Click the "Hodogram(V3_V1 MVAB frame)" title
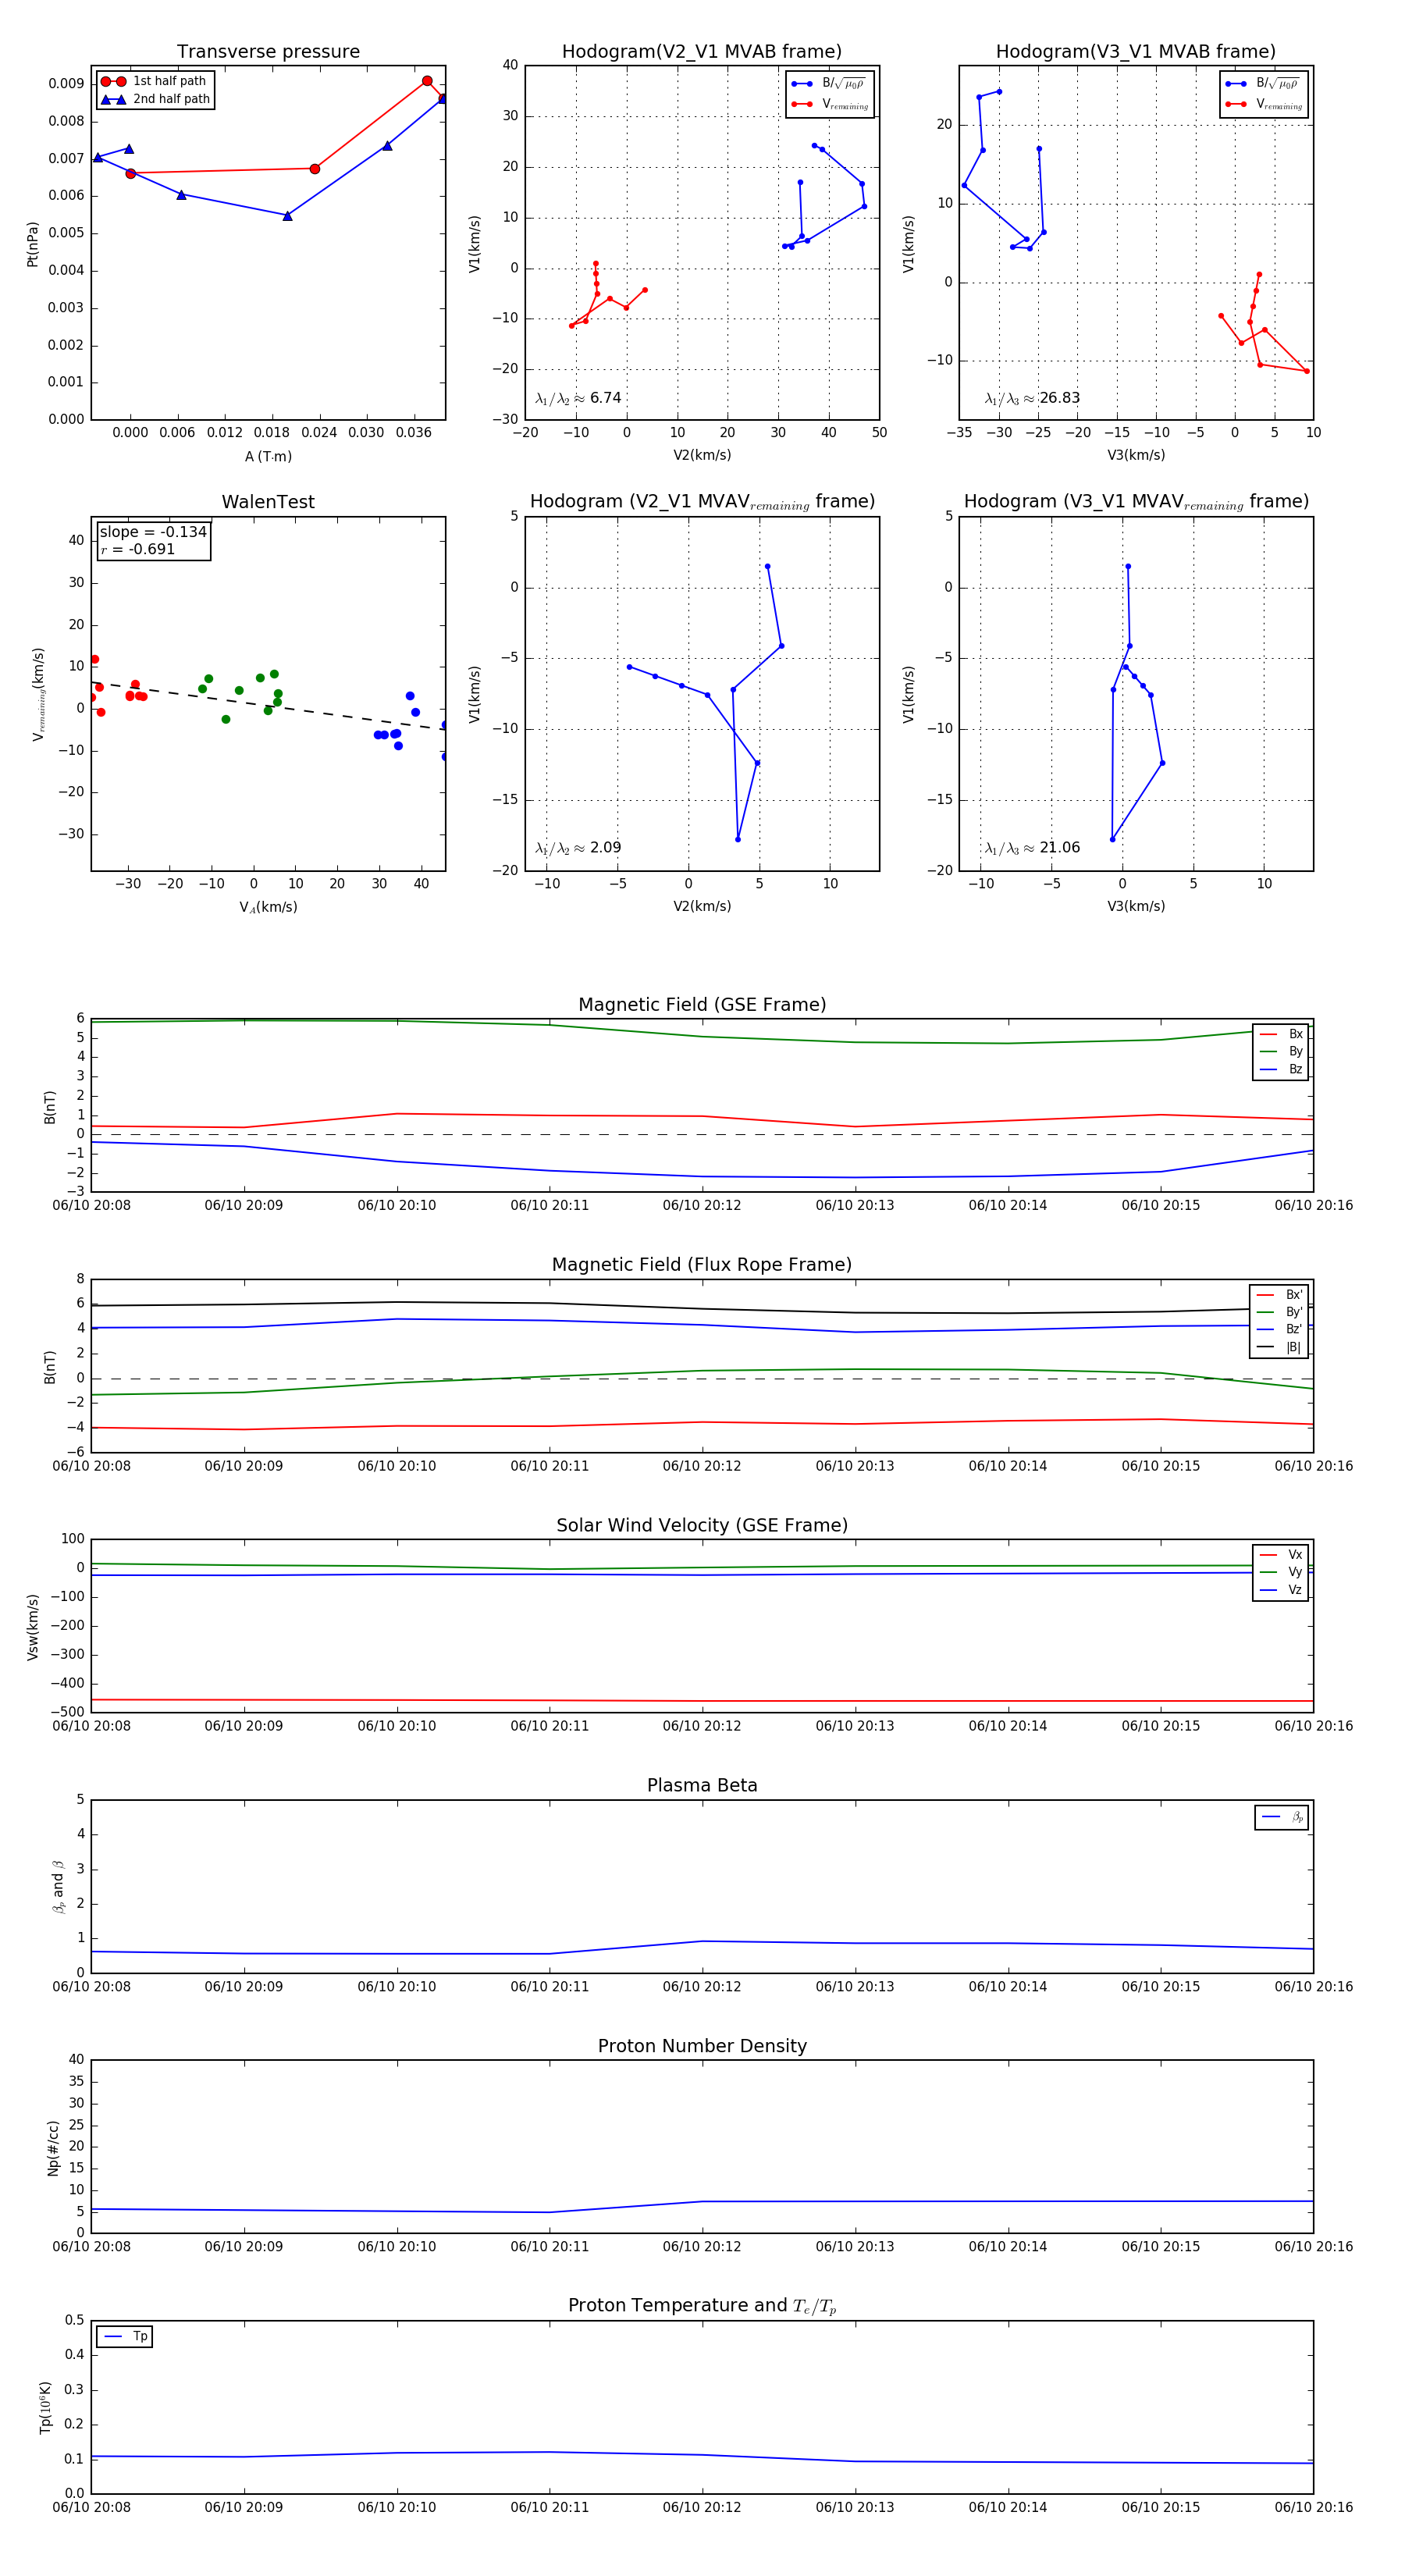 tap(1135, 51)
